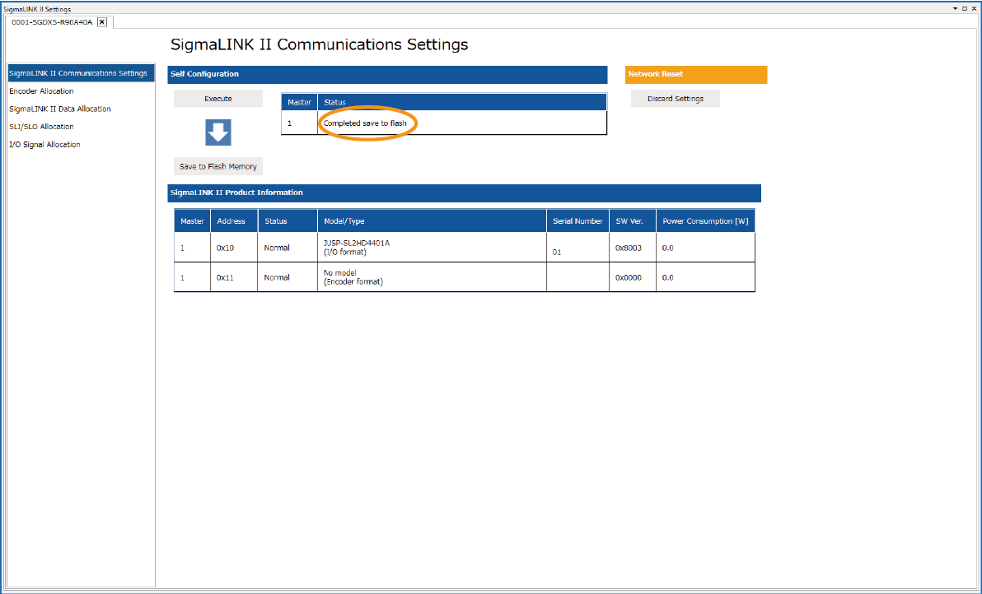The image size is (982, 594).
Task: Click the Serial Number column header
Action: click(x=578, y=221)
